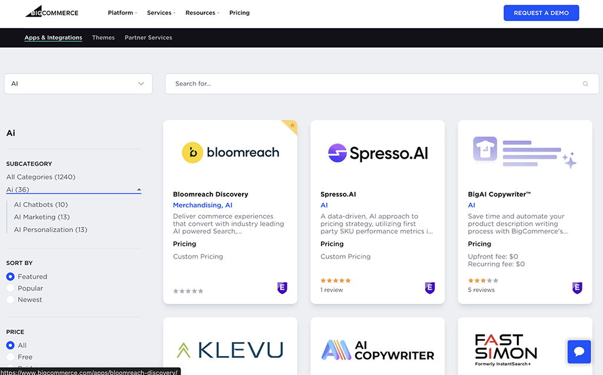Click the Upfront fee: $0 text
Screen dimensions: 603x375
(x=493, y=256)
